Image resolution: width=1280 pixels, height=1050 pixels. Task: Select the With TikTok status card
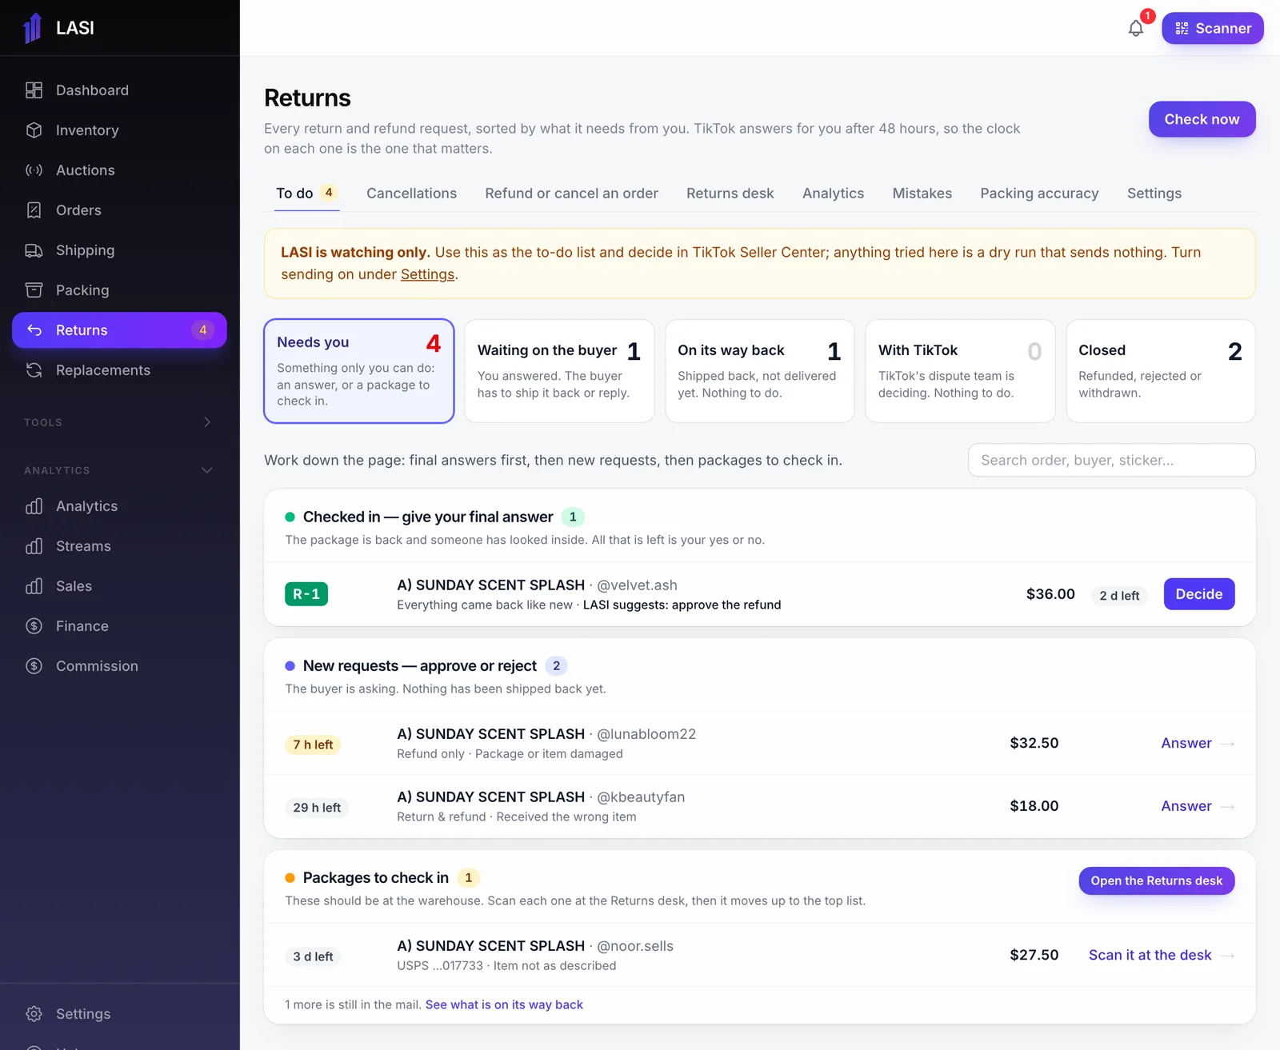960,371
